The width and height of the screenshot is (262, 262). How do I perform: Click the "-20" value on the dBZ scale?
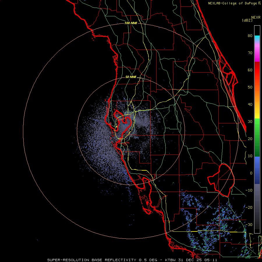coord(249,207)
